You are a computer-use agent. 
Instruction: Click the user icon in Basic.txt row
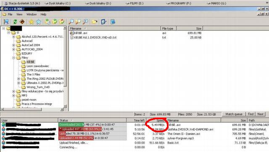click(4, 143)
